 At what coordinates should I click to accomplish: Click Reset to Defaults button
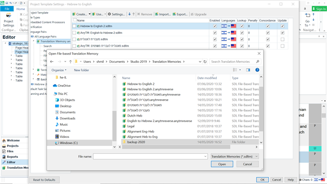click(44, 180)
